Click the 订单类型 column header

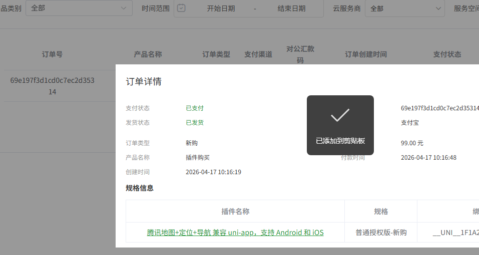(216, 54)
